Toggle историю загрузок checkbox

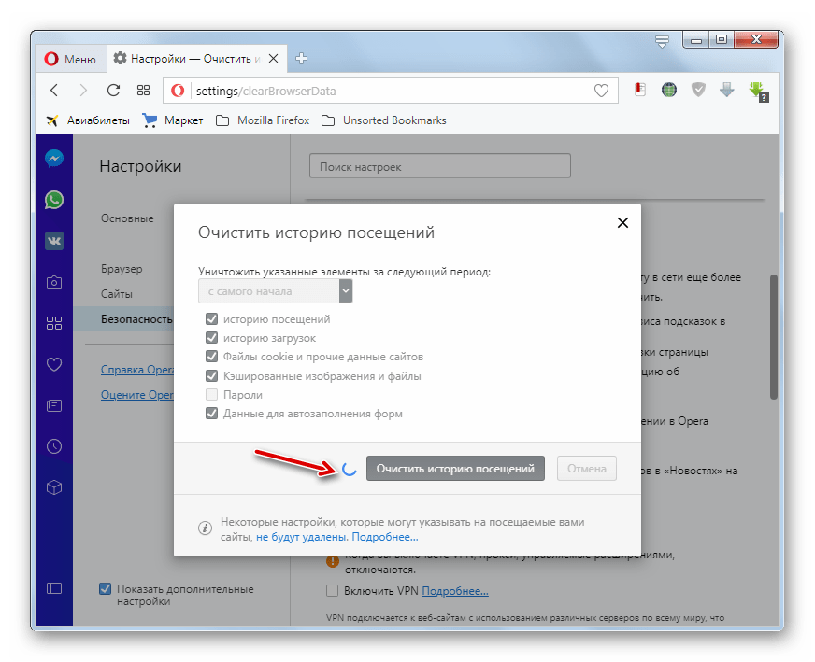[x=211, y=337]
